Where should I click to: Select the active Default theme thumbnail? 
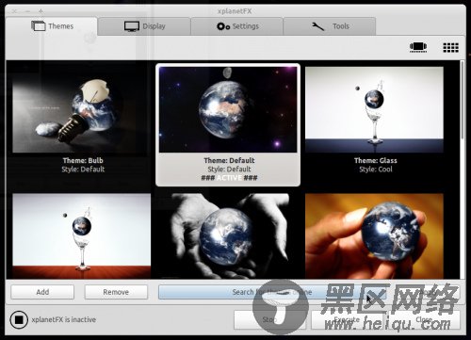point(228,109)
